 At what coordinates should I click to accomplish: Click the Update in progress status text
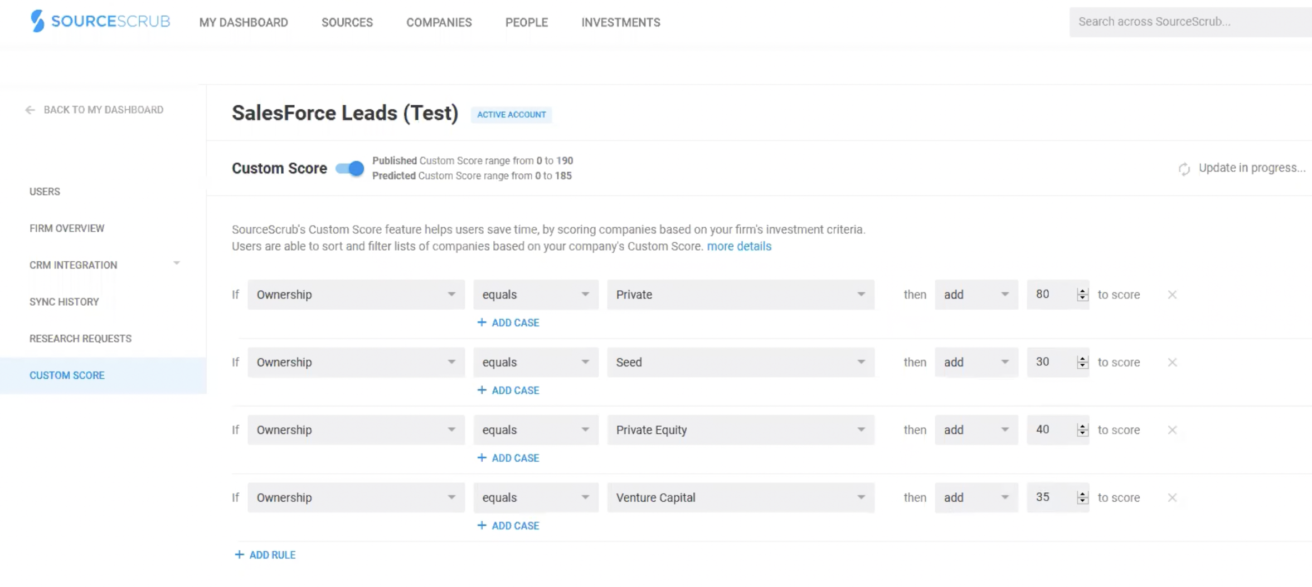(x=1252, y=168)
